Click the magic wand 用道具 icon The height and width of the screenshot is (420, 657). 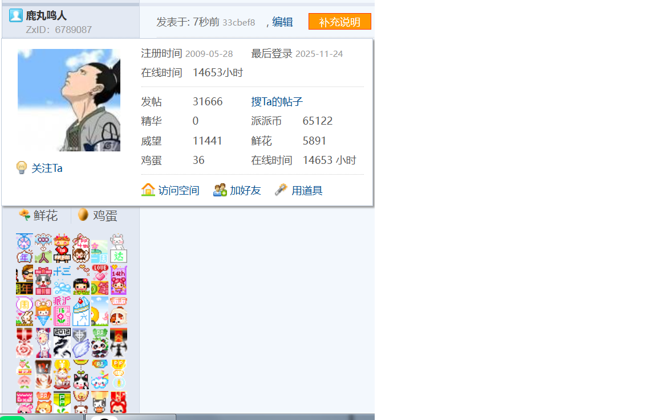(281, 190)
